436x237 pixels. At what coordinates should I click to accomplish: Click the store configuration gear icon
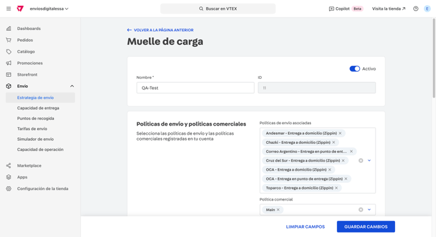pyautogui.click(x=8, y=189)
